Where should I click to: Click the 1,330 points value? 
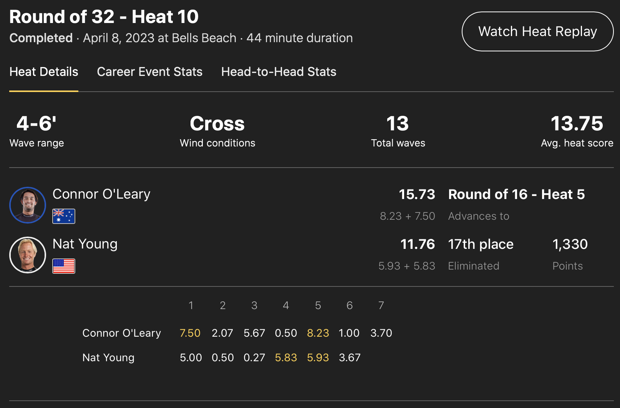[570, 244]
